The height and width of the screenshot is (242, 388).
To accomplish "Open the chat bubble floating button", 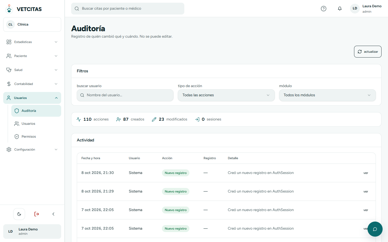I will click(x=375, y=229).
